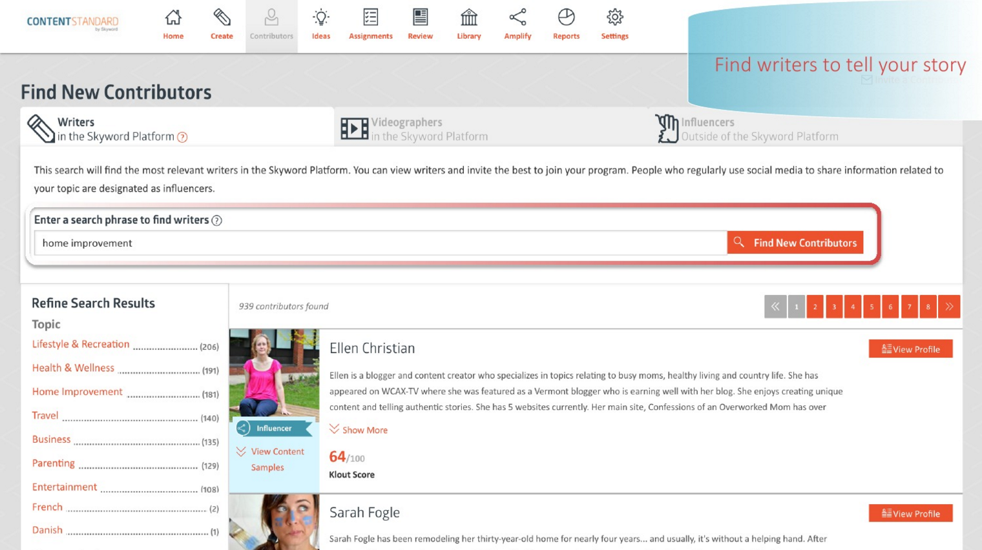
Task: Jump to last results page arrow
Action: pos(949,307)
